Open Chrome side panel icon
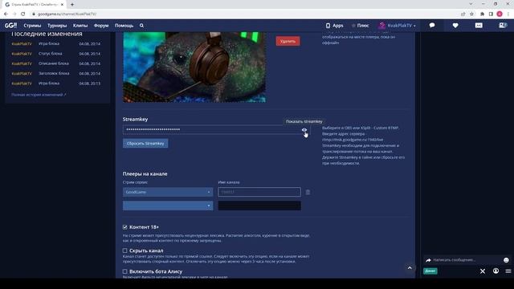Viewport: 514px width, 289px height. pos(491,14)
